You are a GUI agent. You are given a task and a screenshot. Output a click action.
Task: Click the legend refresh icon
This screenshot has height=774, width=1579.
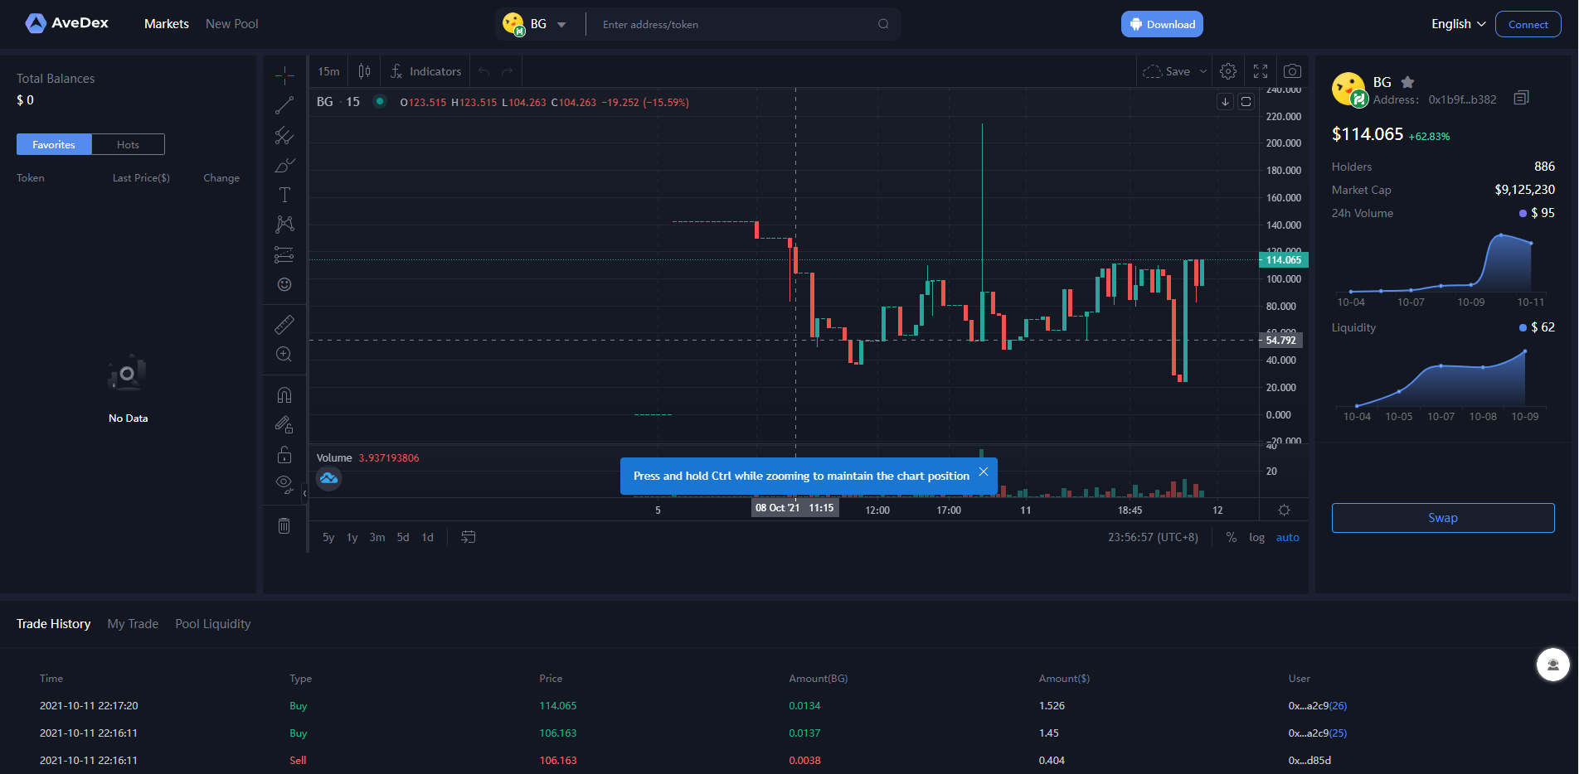point(1246,102)
